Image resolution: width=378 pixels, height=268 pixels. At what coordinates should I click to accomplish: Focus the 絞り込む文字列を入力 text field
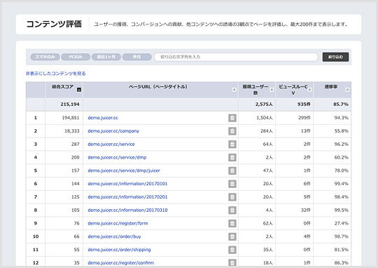[236, 57]
